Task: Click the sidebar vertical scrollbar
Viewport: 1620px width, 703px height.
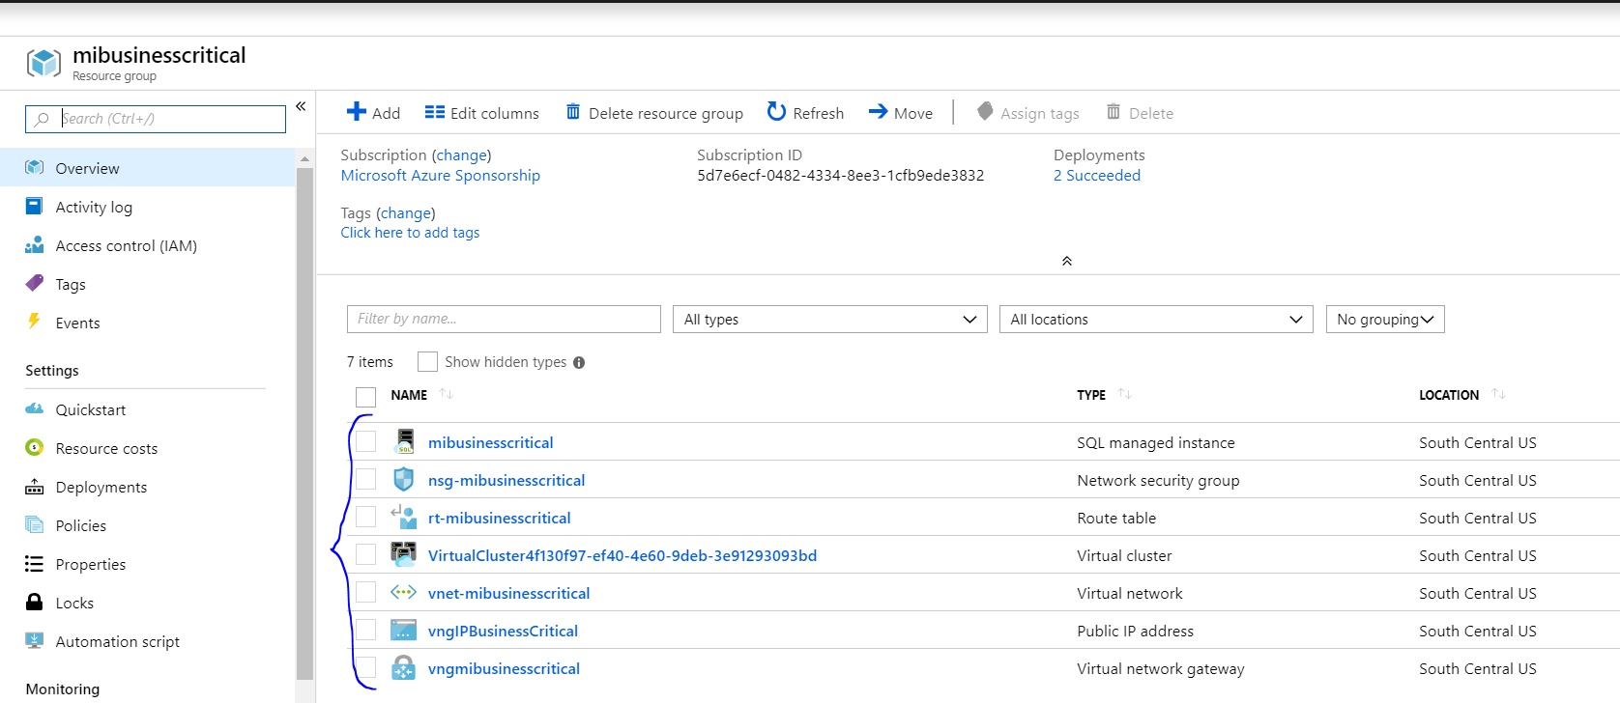Action: click(x=304, y=425)
